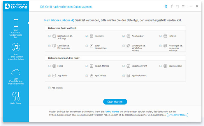
Task: Select the iOS device recovery phone icon
Action: [x=16, y=23]
